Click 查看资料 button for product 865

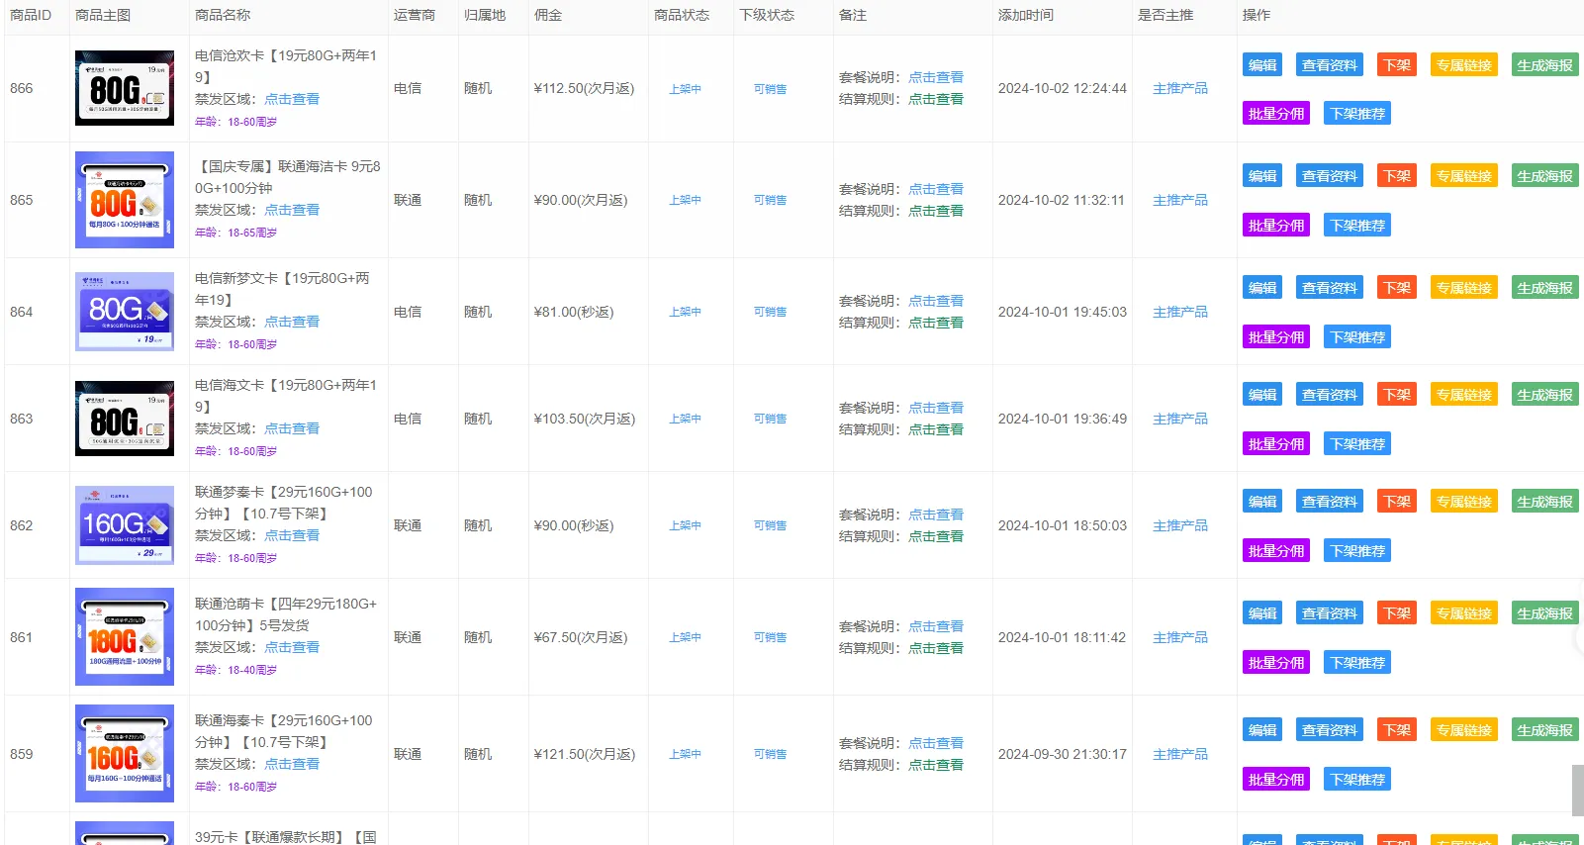pyautogui.click(x=1330, y=176)
